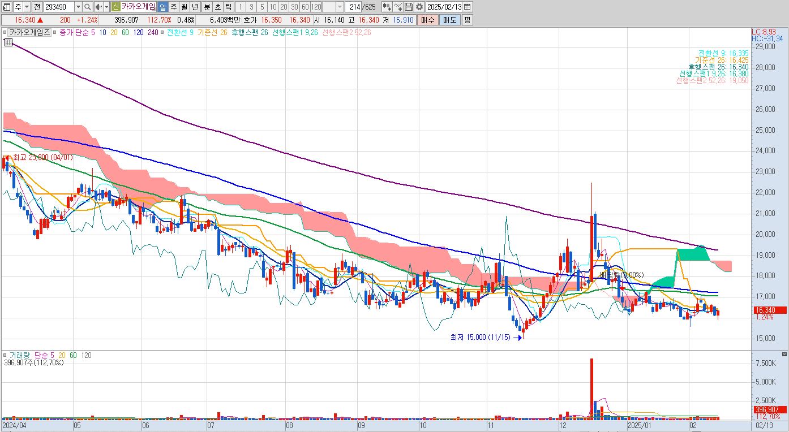Select the 5 interval button
Screen dimensions: 789x432
pos(262,7)
